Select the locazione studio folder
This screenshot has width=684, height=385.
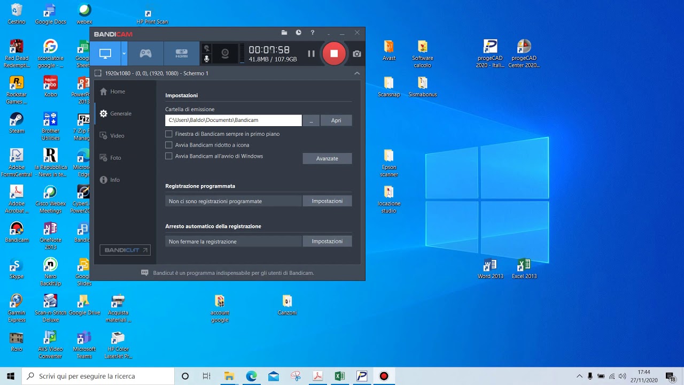pyautogui.click(x=389, y=199)
